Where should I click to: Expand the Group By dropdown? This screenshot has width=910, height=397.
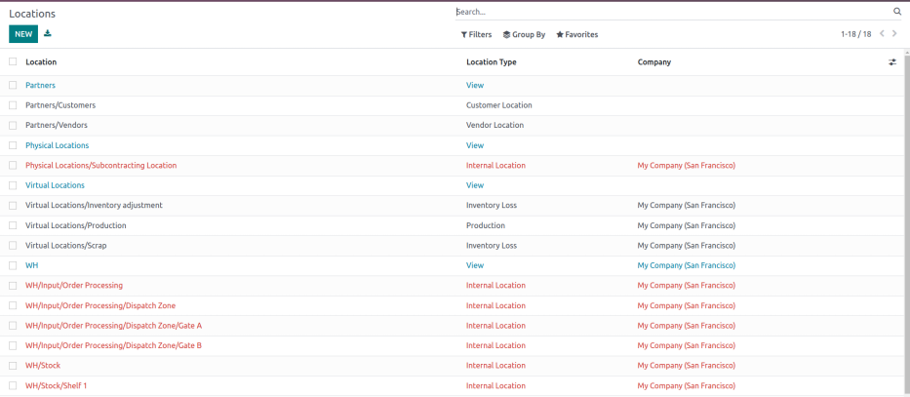pos(524,34)
